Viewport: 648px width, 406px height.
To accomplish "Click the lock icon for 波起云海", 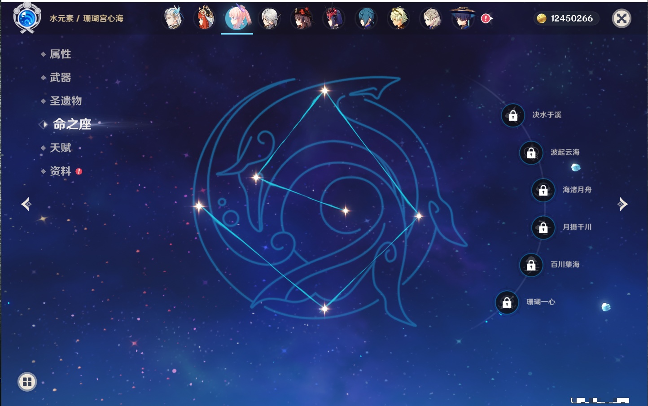I will 531,153.
